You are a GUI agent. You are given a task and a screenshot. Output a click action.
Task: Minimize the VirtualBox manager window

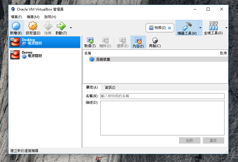(195, 9)
